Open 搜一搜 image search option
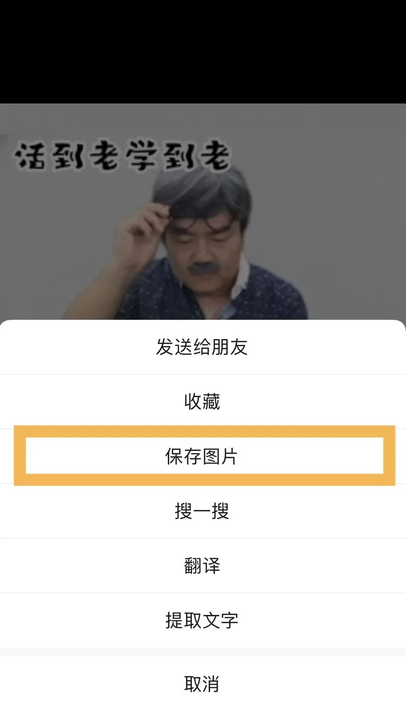 pos(202,511)
